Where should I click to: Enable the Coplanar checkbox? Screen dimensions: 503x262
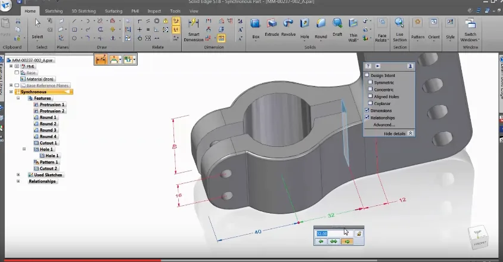click(370, 103)
